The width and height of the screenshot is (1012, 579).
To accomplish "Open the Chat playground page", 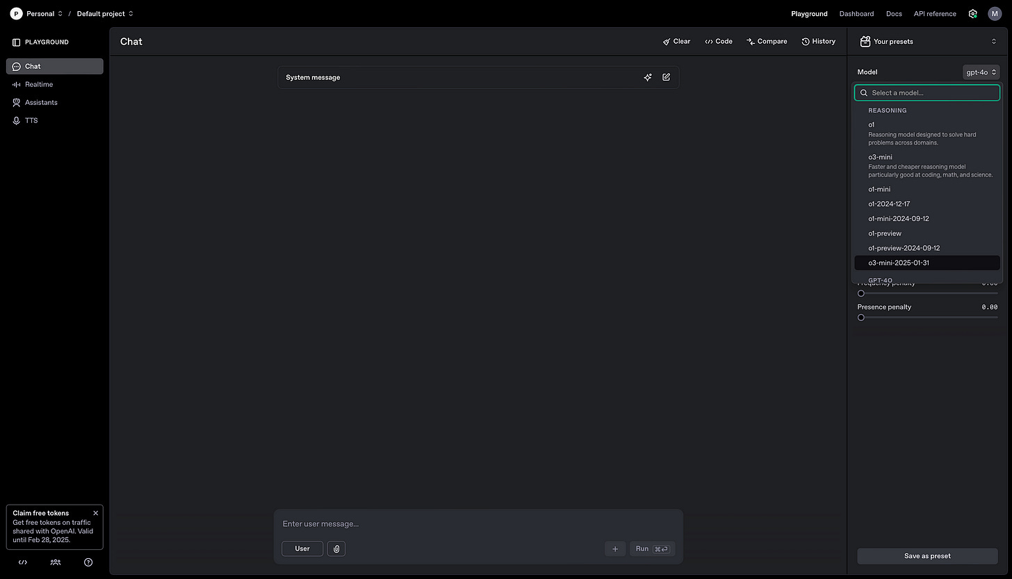I will (x=54, y=66).
